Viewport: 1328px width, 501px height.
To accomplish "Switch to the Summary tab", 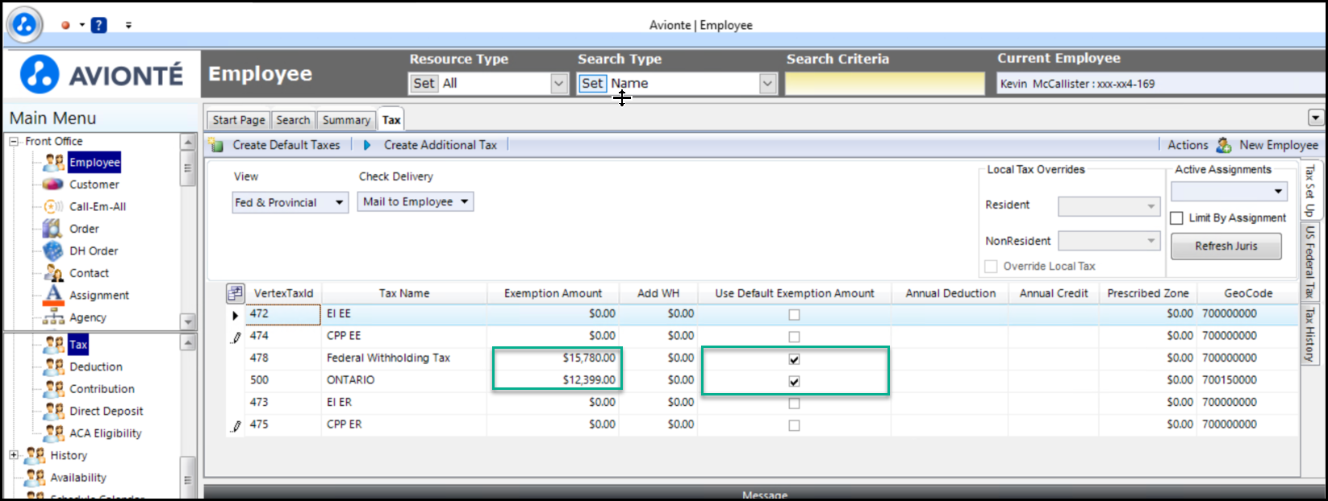I will pyautogui.click(x=346, y=120).
